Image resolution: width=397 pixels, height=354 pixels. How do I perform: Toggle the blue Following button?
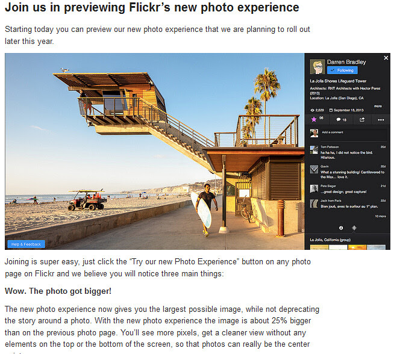pyautogui.click(x=342, y=70)
